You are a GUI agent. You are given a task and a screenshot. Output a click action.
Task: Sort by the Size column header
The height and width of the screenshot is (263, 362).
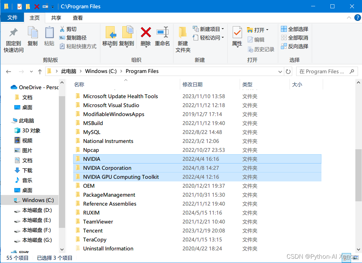[306, 84]
